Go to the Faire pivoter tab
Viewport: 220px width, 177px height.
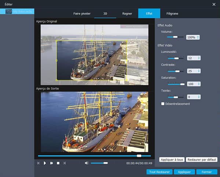[82, 13]
